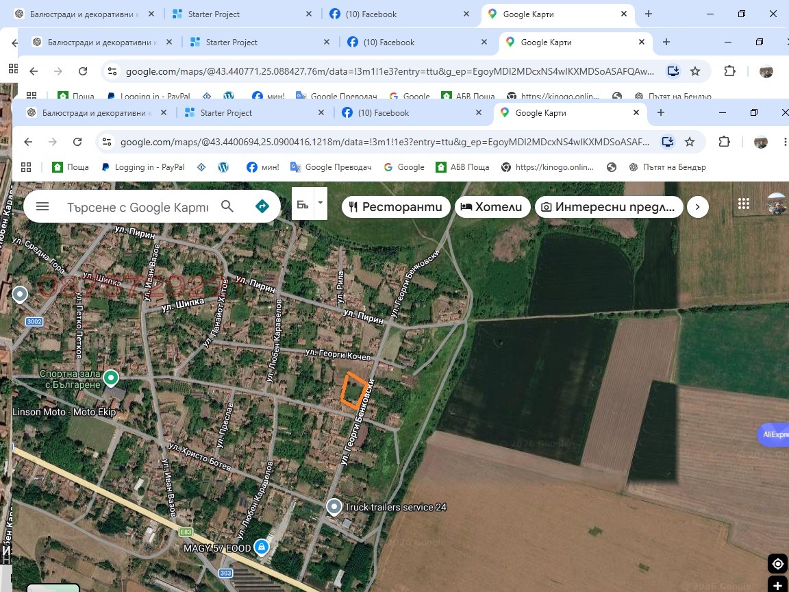Install Google Maps app from front window address bar
This screenshot has width=789, height=592.
click(x=668, y=142)
